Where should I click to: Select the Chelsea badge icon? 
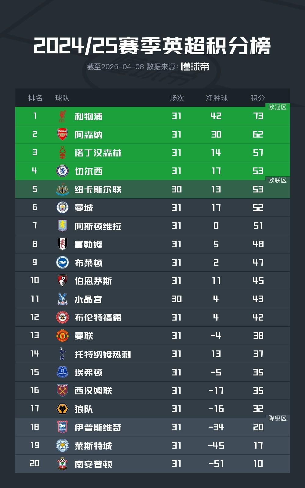pos(63,171)
